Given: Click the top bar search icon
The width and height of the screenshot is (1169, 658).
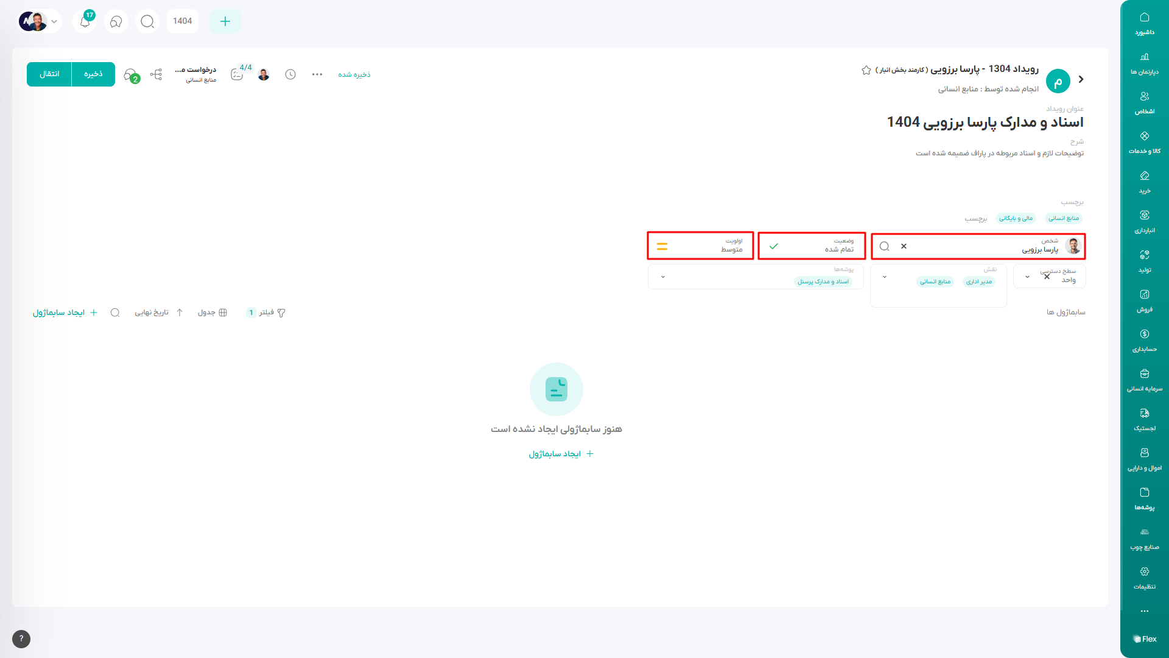Looking at the screenshot, I should [147, 21].
